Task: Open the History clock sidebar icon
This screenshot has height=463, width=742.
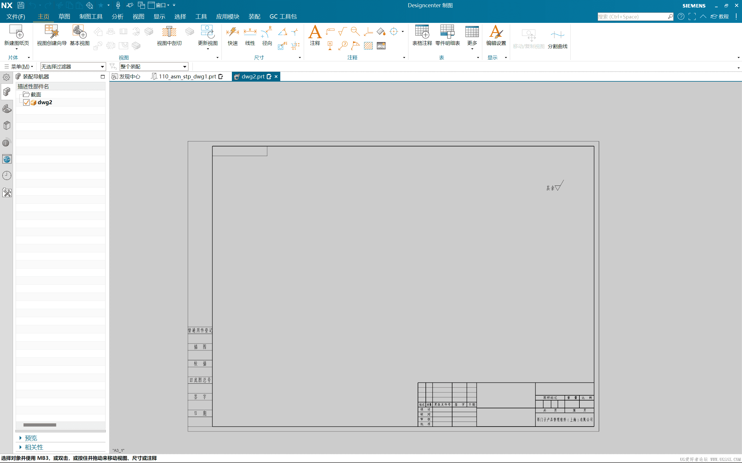Action: [7, 175]
